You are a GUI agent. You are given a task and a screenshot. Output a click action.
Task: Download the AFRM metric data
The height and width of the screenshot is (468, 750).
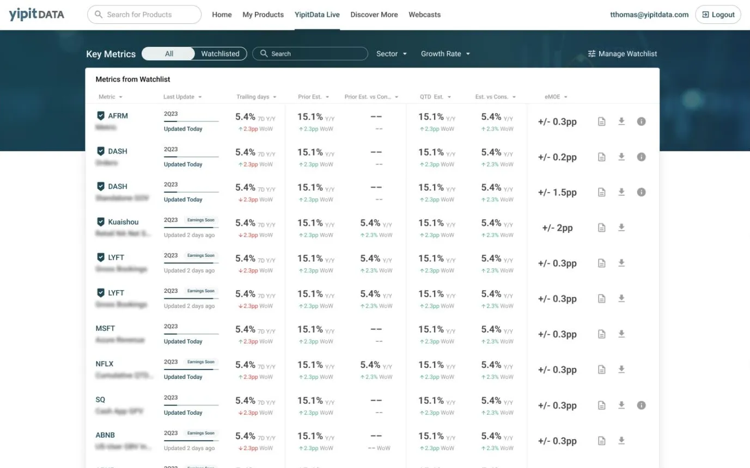621,121
